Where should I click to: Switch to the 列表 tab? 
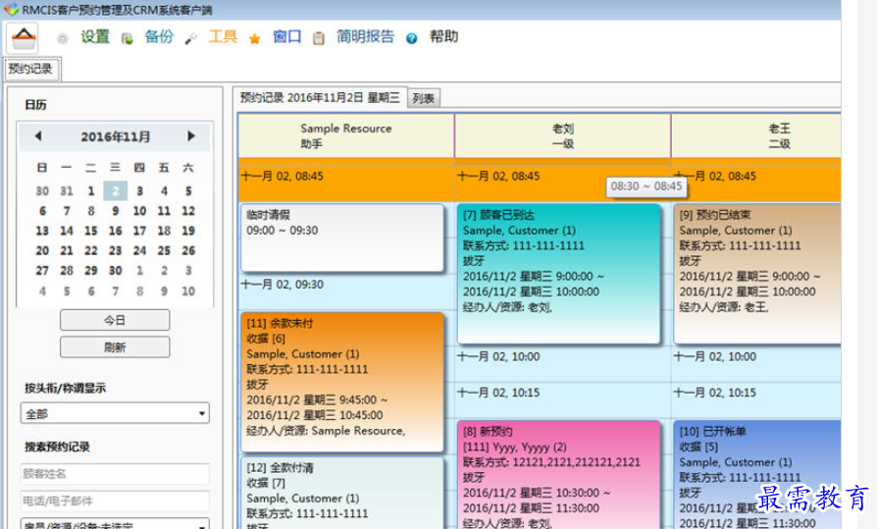424,98
